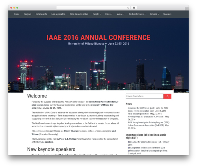Reload the page using the address bar icon
The height and width of the screenshot is (167, 197).
tap(128, 8)
